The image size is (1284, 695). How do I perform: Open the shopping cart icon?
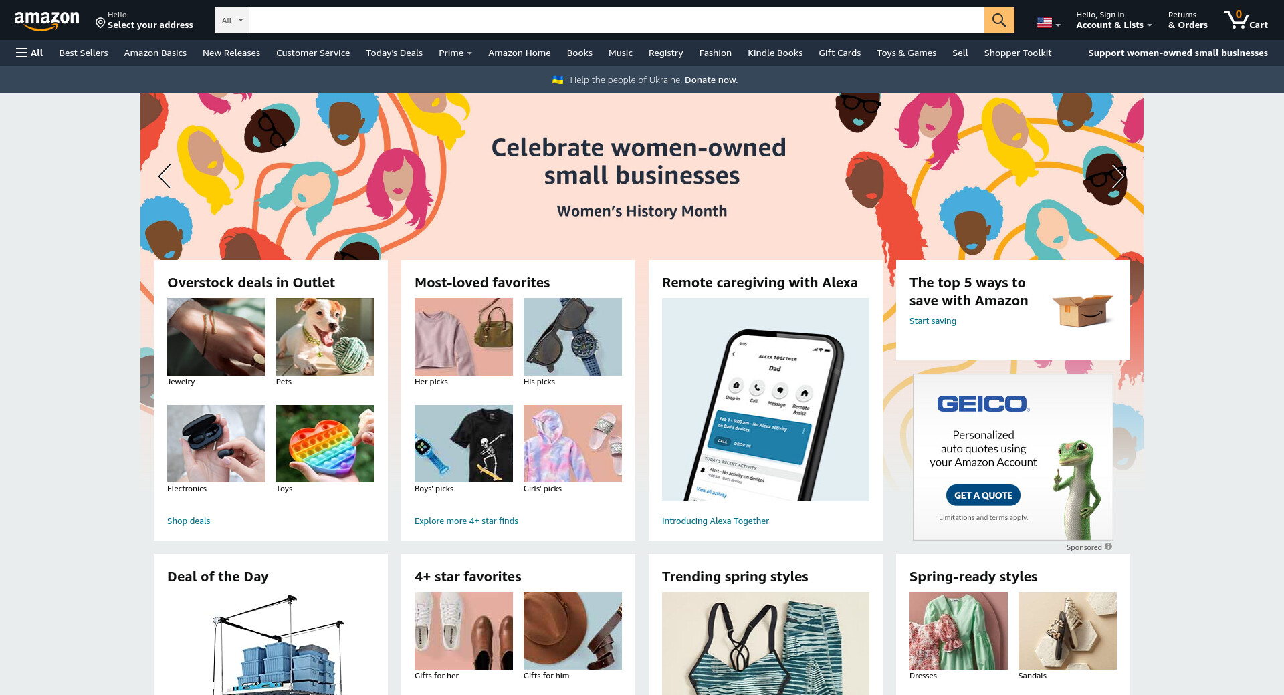1245,20
